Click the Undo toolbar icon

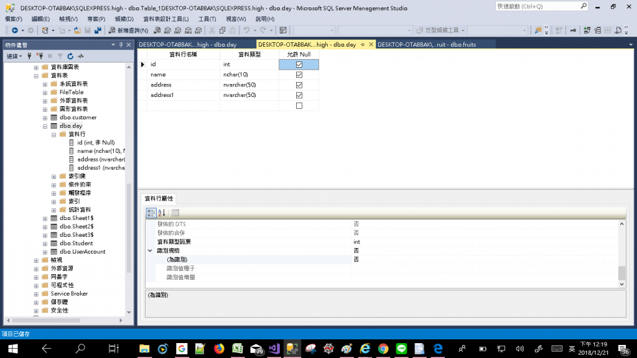[246, 30]
